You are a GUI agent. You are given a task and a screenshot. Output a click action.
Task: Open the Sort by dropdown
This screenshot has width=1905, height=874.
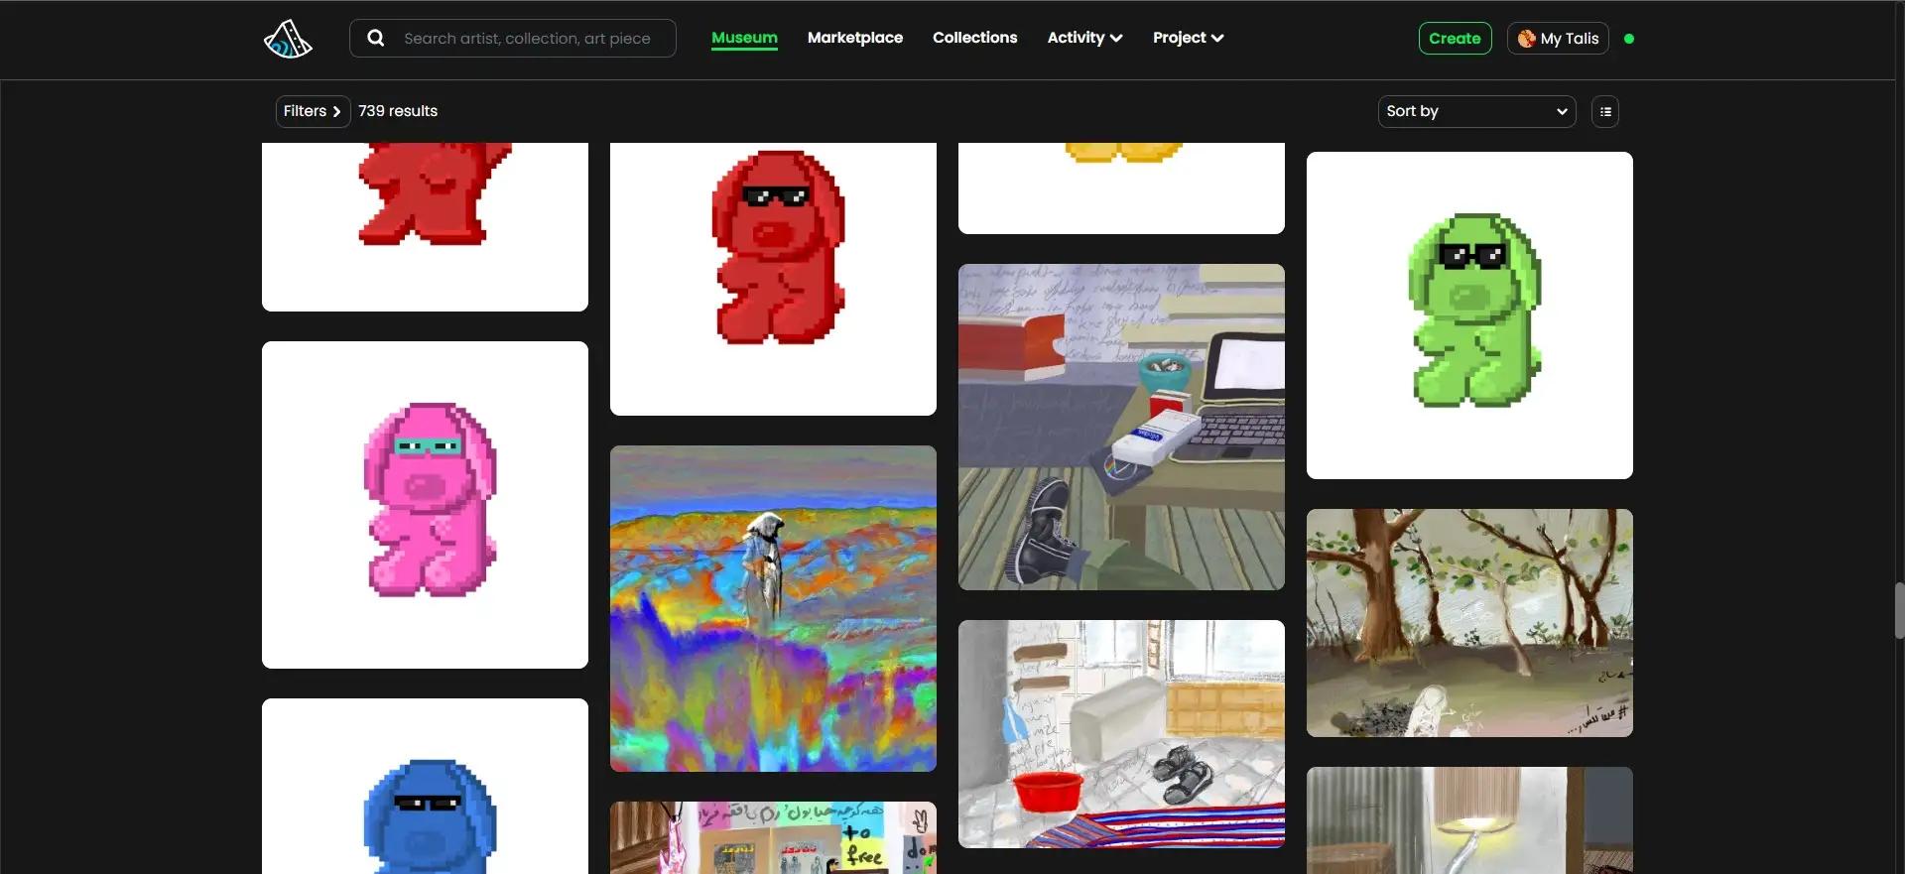[x=1475, y=111]
